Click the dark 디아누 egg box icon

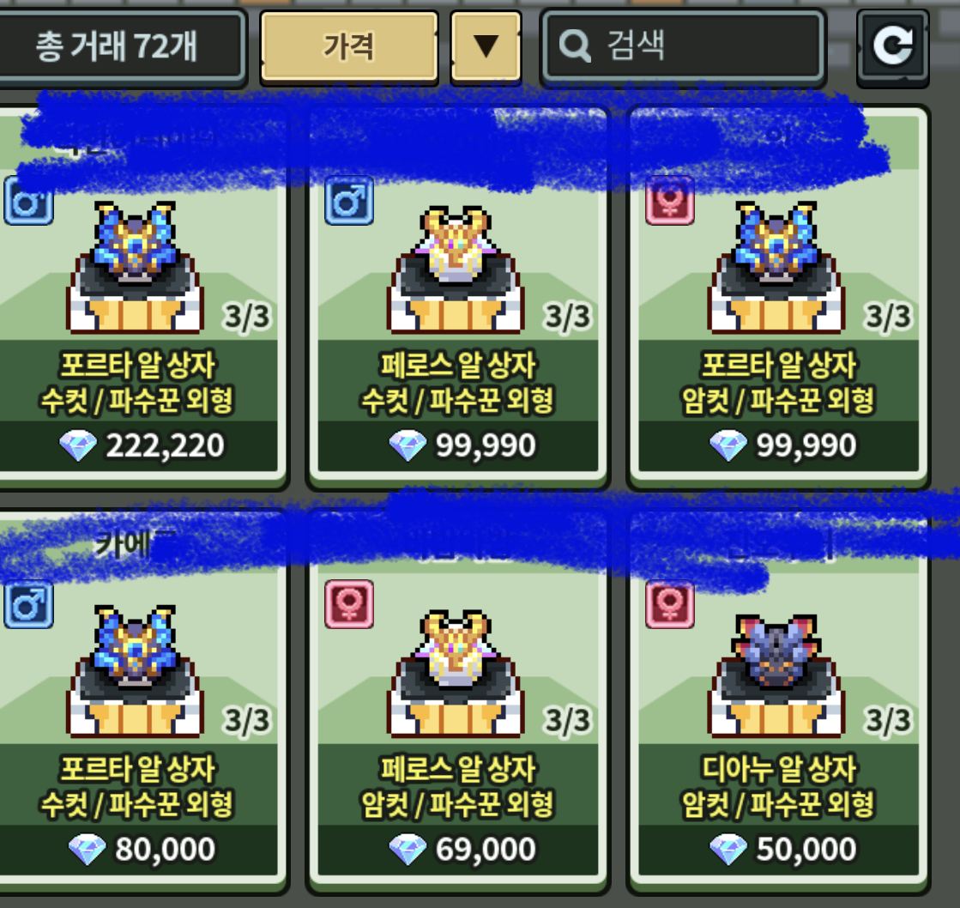[776, 675]
